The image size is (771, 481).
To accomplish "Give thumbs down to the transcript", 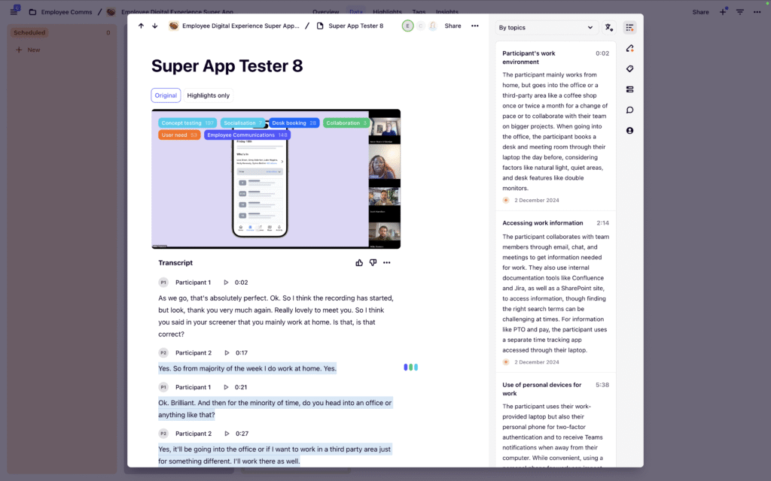I will pyautogui.click(x=373, y=263).
